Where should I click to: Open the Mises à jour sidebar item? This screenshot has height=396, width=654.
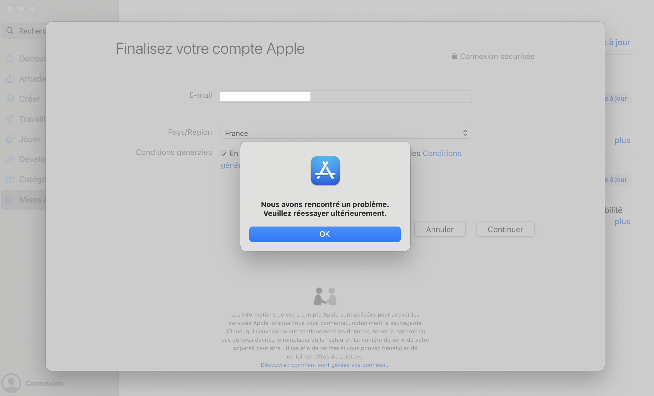coord(24,199)
